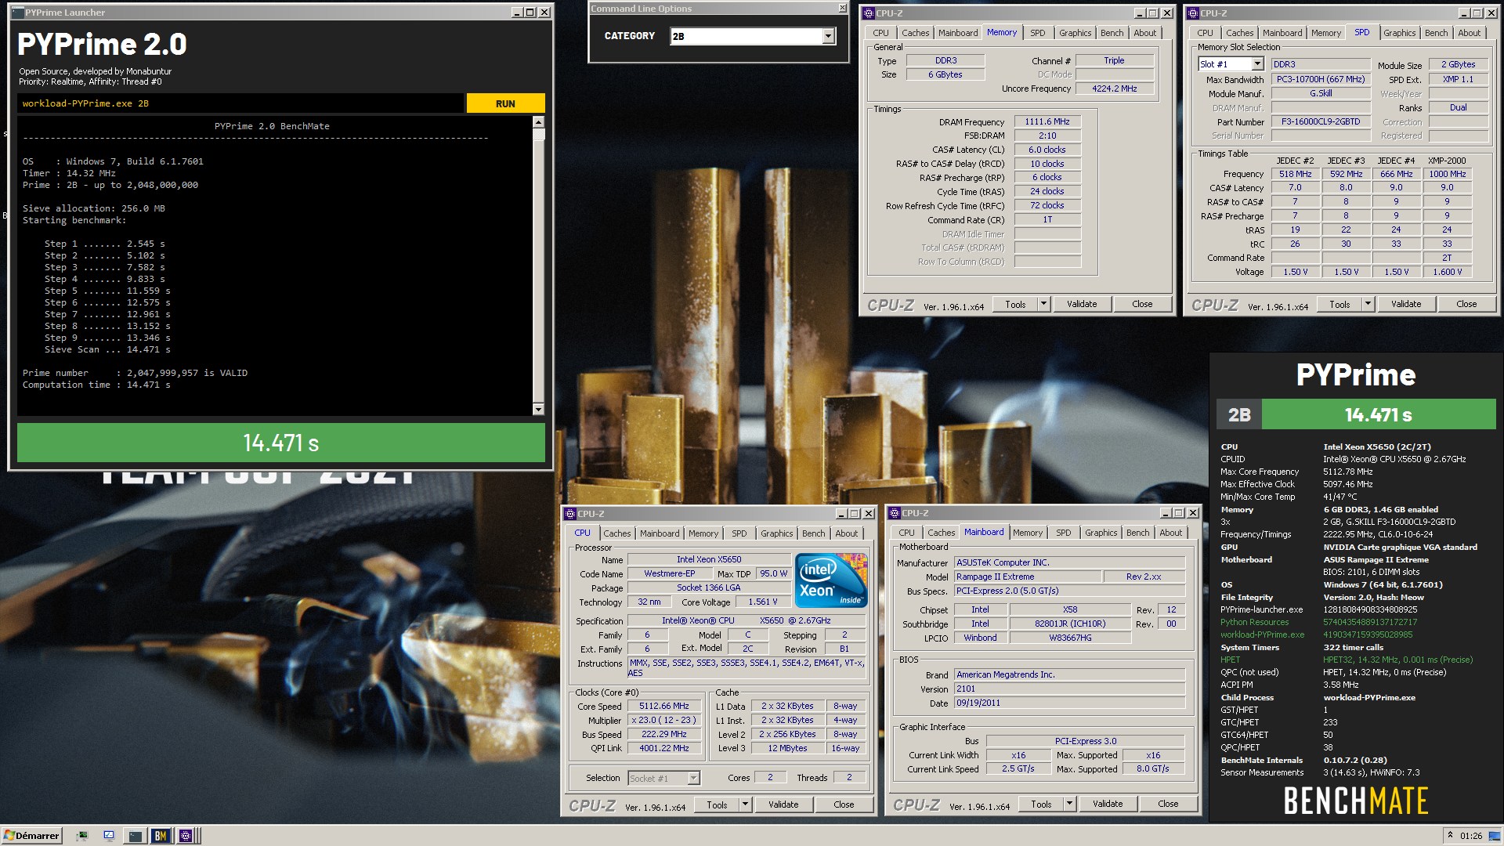
Task: Open the Démarrer start menu
Action: tap(31, 836)
